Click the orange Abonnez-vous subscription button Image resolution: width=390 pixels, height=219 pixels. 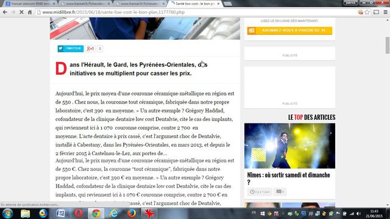289,30
